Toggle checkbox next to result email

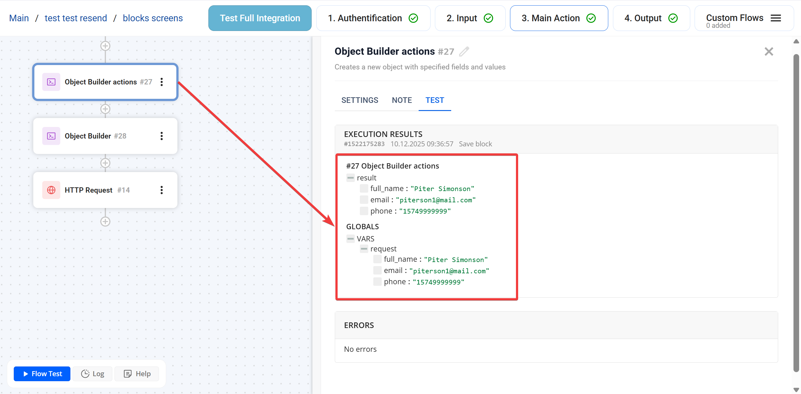364,200
